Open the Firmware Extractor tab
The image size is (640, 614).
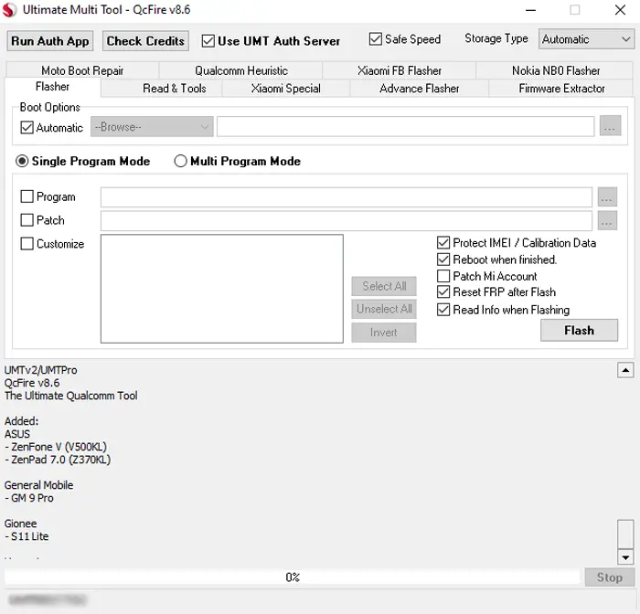point(561,89)
